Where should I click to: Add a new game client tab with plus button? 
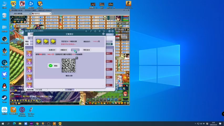tap(53, 13)
